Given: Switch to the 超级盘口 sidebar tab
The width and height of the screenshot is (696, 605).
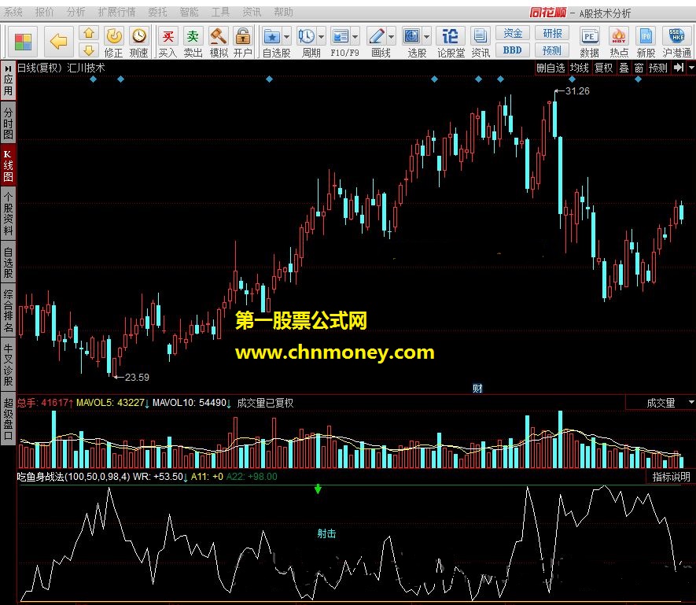Looking at the screenshot, I should tap(8, 419).
